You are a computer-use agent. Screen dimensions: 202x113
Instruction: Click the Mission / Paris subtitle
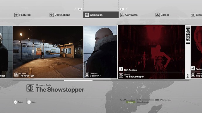43,85
